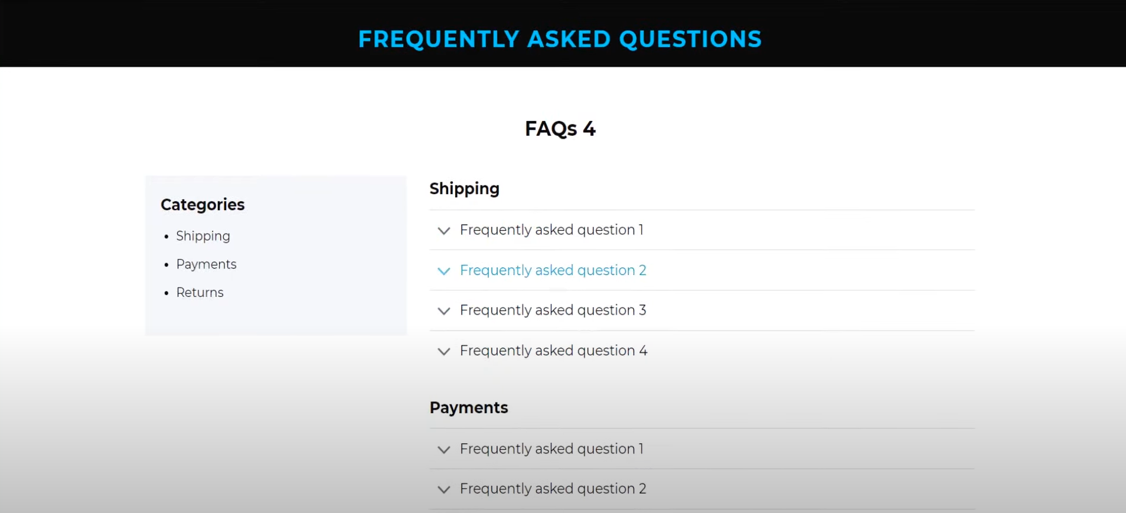Click the Shipping section heading
The image size is (1126, 513).
(x=464, y=189)
